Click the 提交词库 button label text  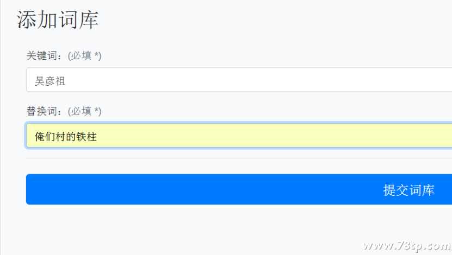409,190
